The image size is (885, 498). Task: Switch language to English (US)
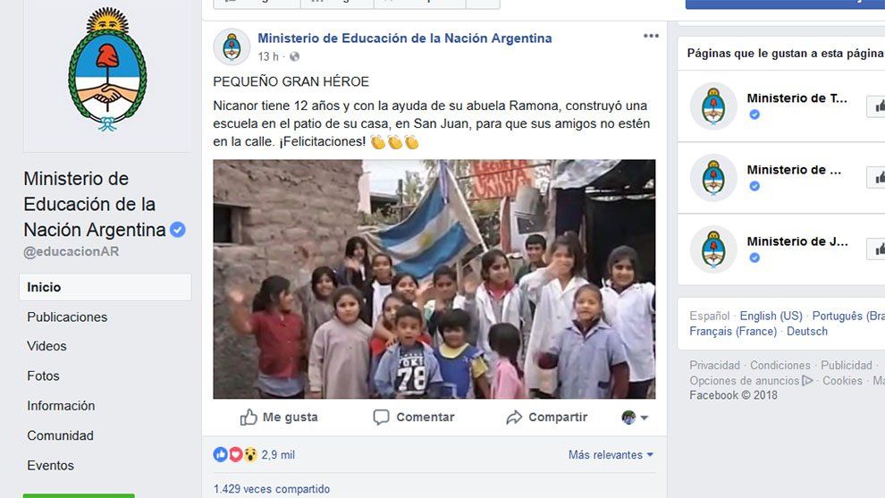[771, 316]
